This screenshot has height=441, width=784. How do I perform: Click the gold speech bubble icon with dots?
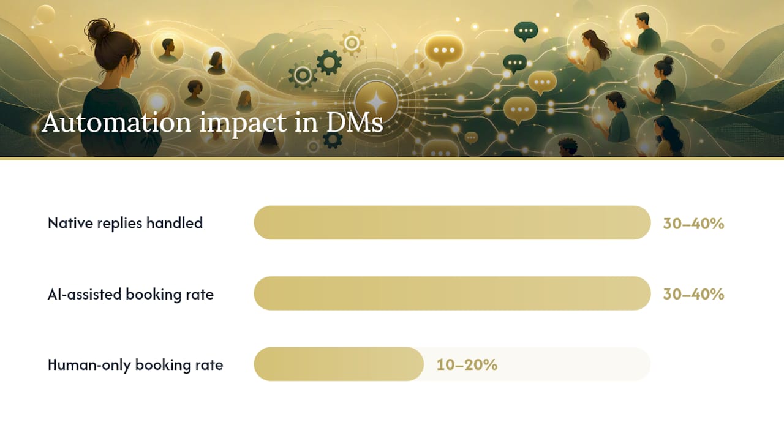[x=444, y=51]
